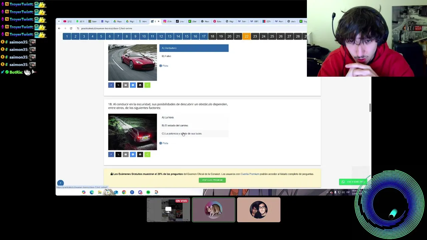Image resolution: width=427 pixels, height=240 pixels.
Task: Share question 18 on Facebook
Action: (x=111, y=154)
